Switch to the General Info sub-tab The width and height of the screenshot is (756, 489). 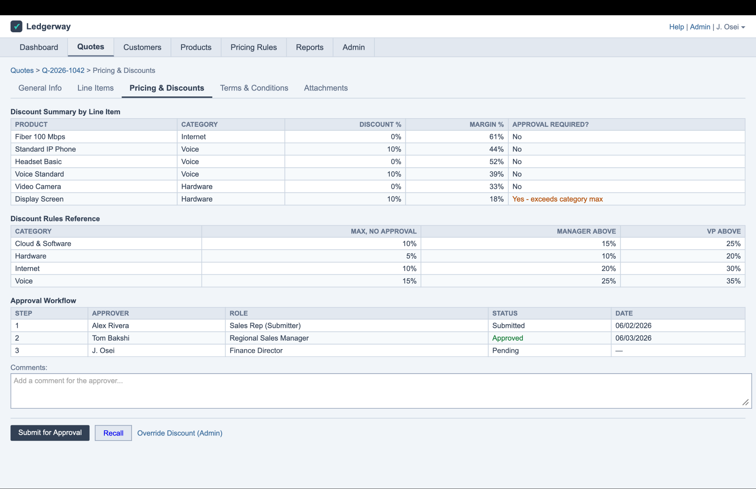(x=40, y=88)
